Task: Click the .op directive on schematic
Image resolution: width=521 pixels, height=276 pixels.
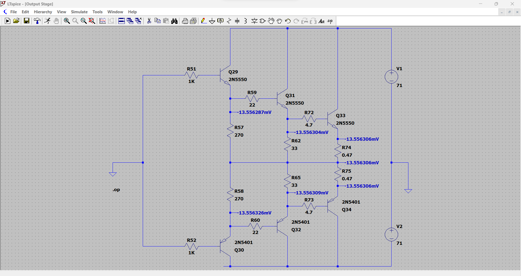Action: tap(116, 190)
